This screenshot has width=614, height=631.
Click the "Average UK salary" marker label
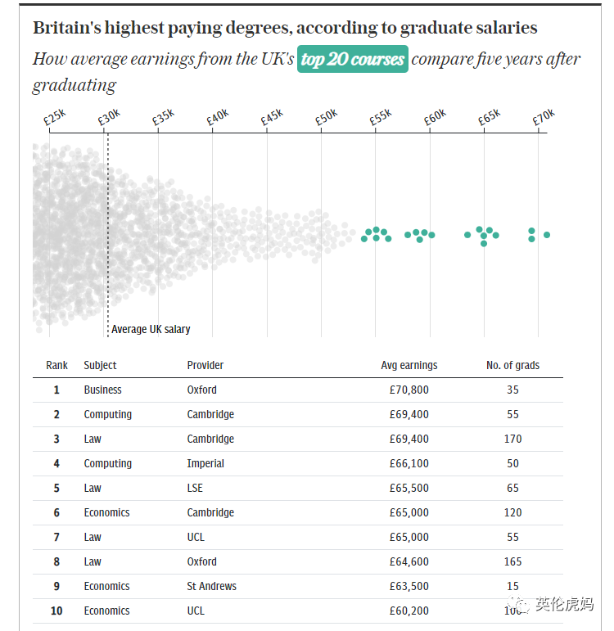151,329
